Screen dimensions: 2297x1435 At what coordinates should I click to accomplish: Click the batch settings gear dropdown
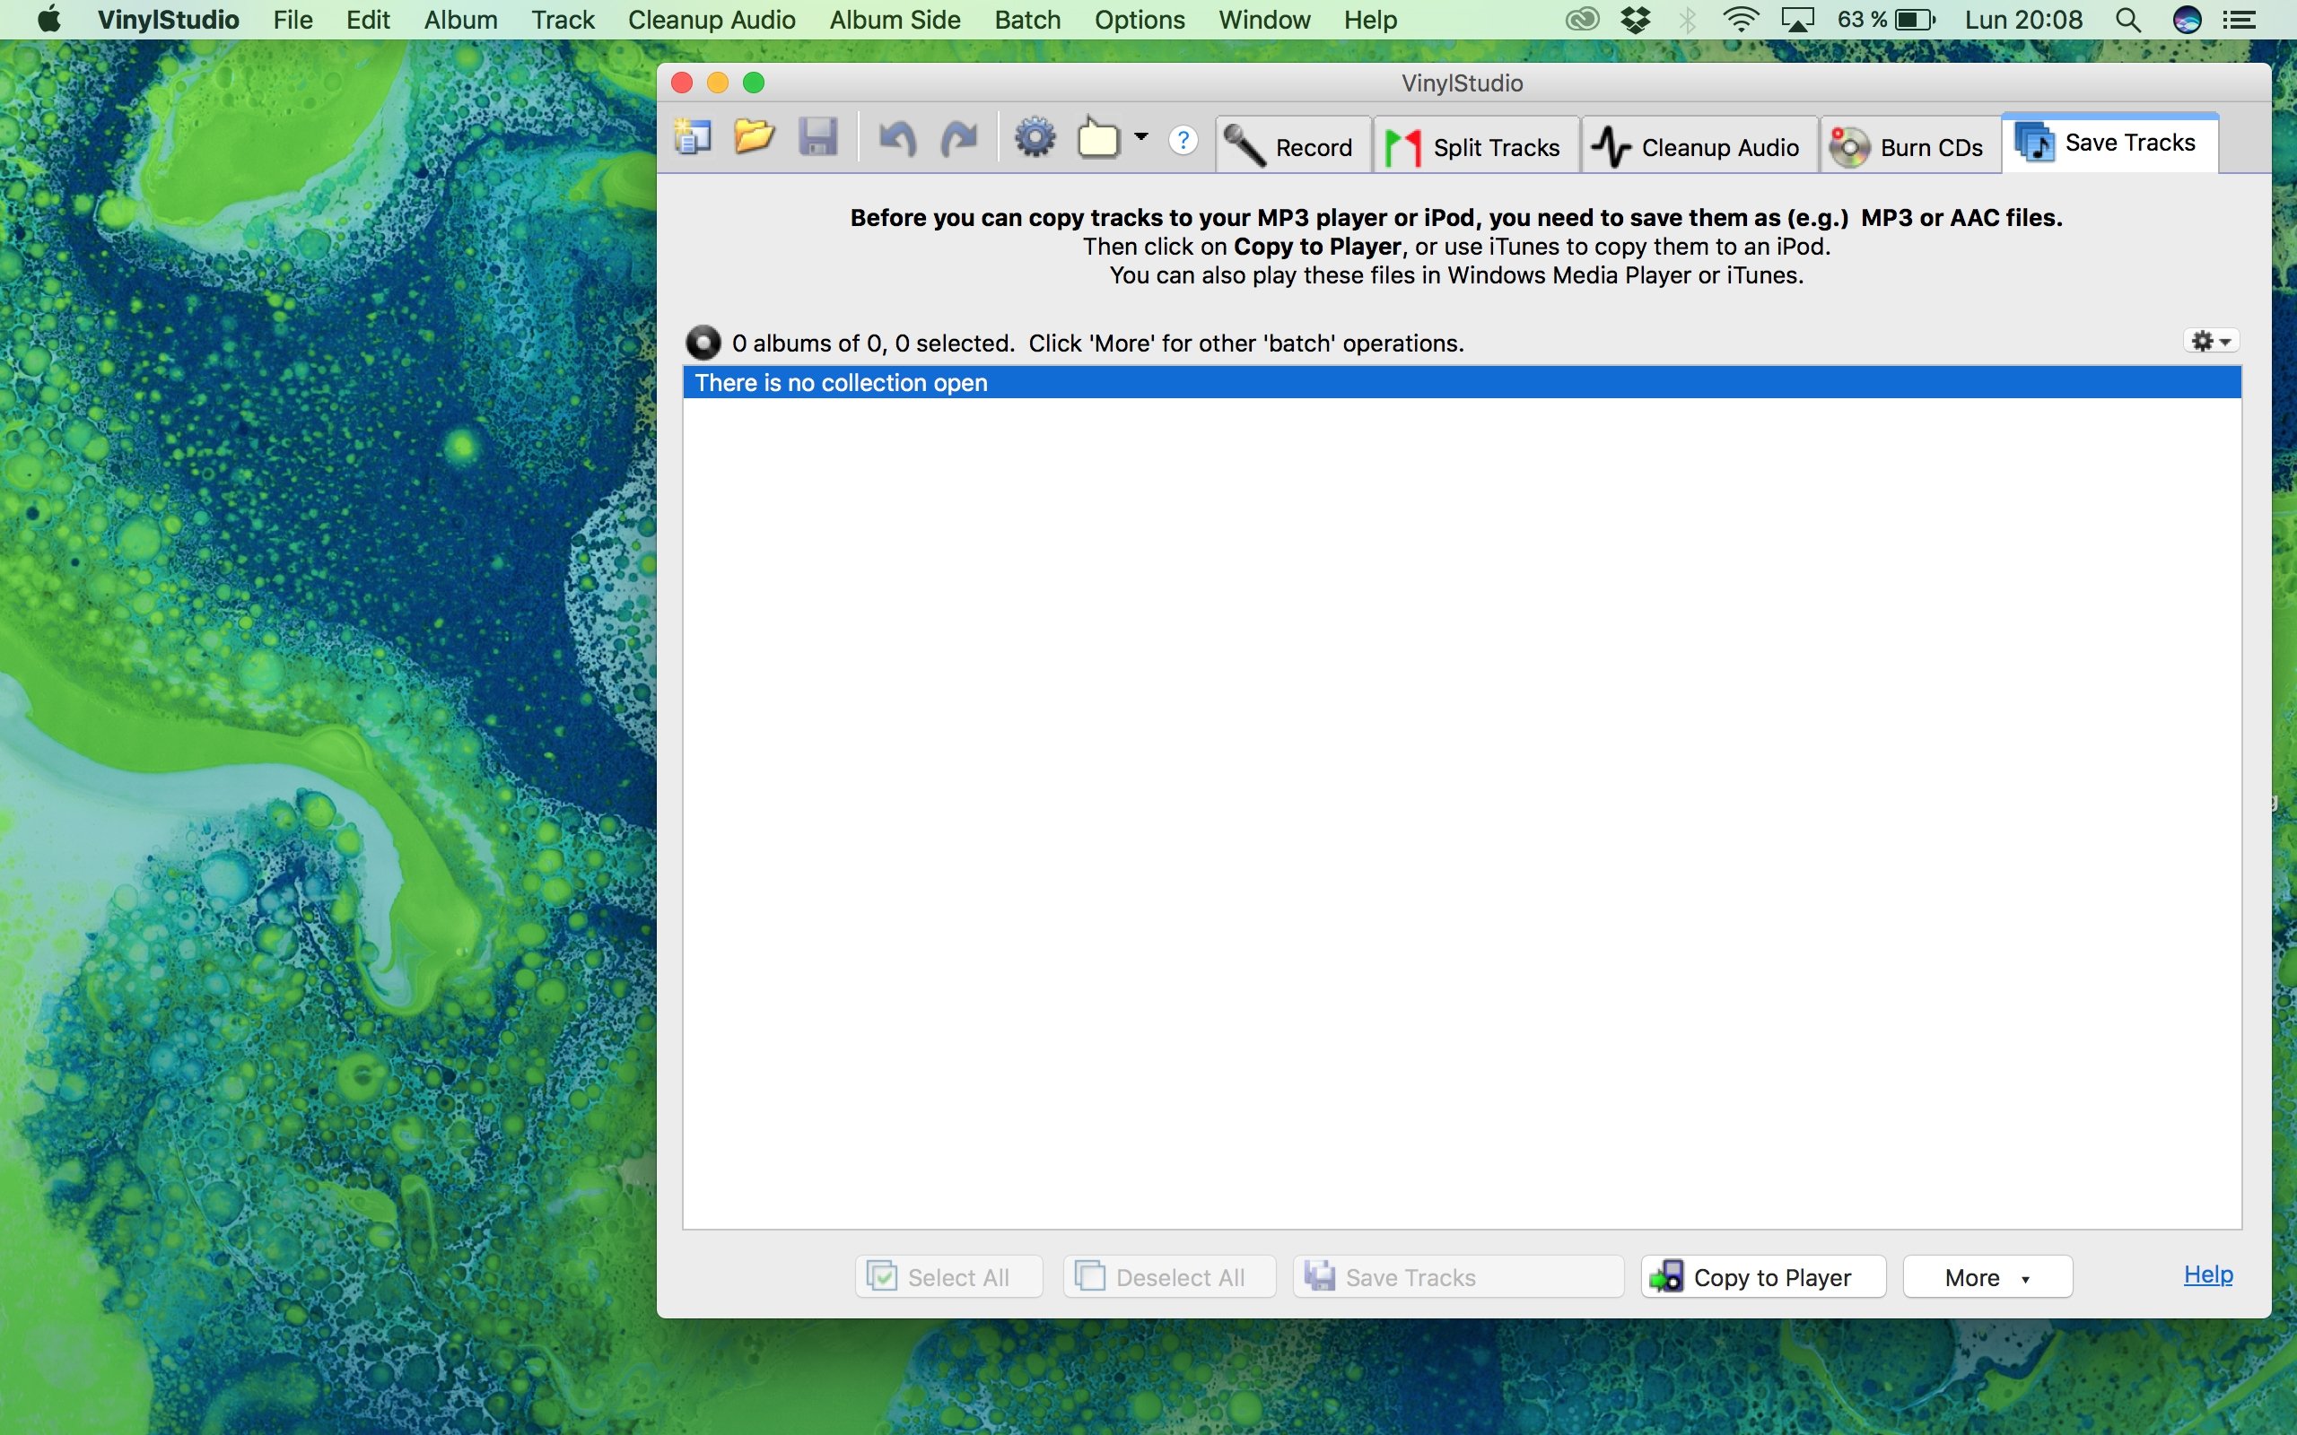pos(2211,339)
